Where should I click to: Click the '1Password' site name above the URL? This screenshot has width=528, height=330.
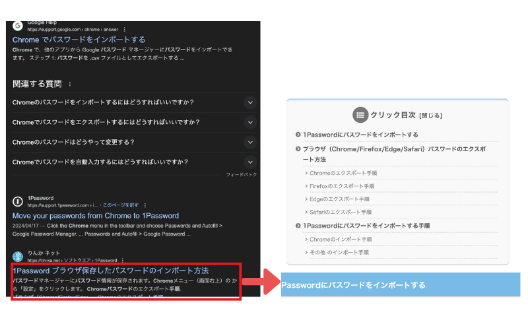pos(40,198)
